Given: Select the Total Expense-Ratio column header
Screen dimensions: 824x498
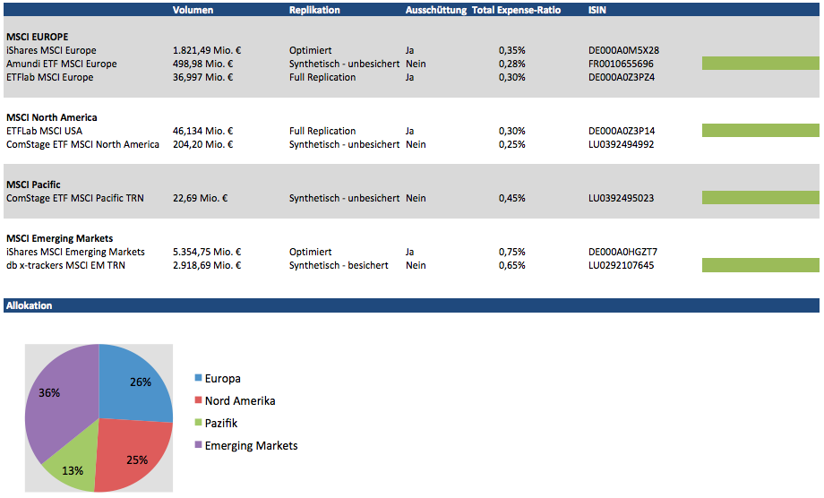Looking at the screenshot, I should [x=516, y=10].
